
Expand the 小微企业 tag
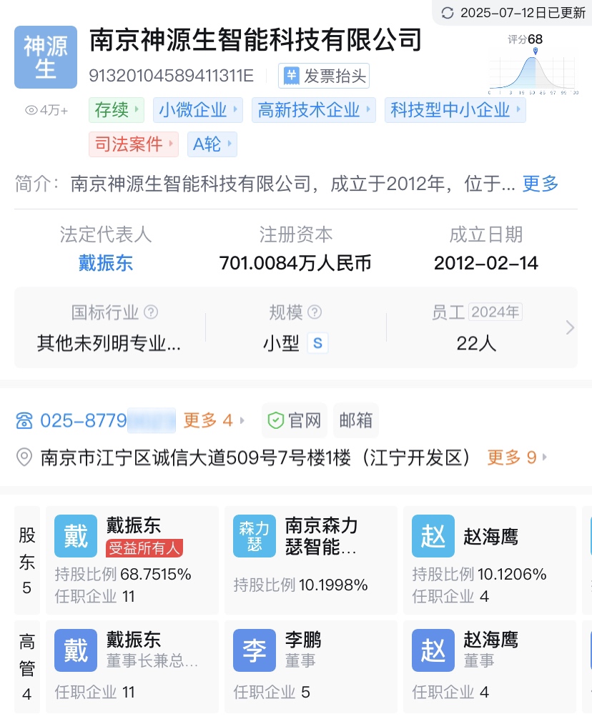[197, 110]
